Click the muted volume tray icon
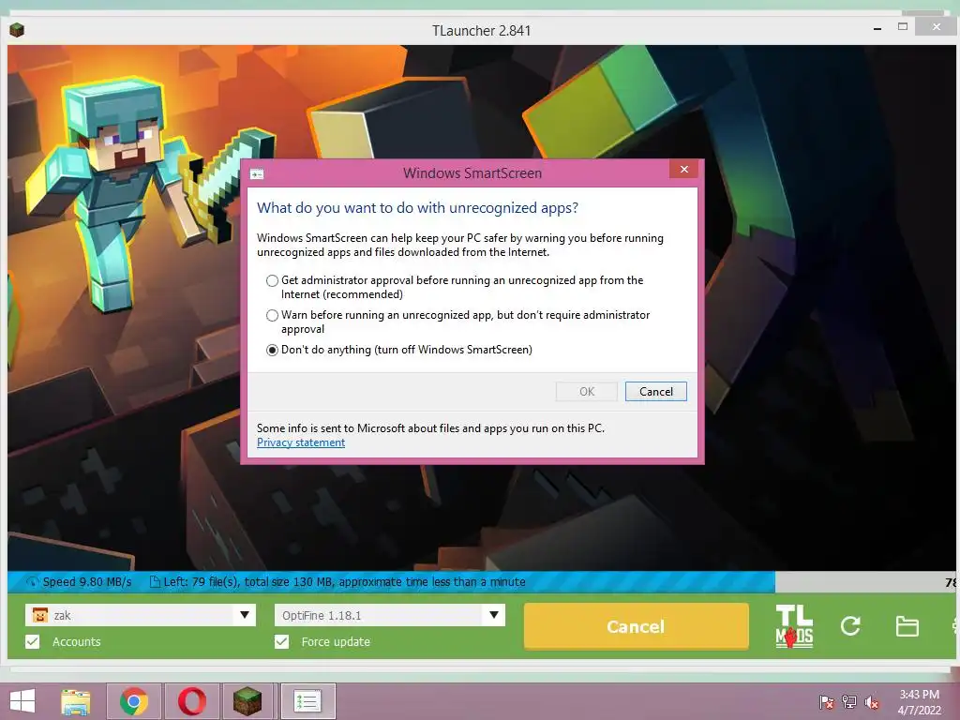Screen dimensions: 960x720 coord(872,702)
